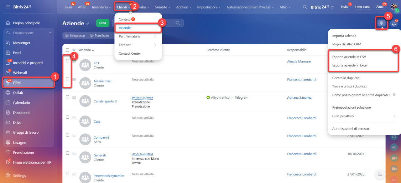
Task: Collapse the Collaborazione section
Action: point(50,33)
